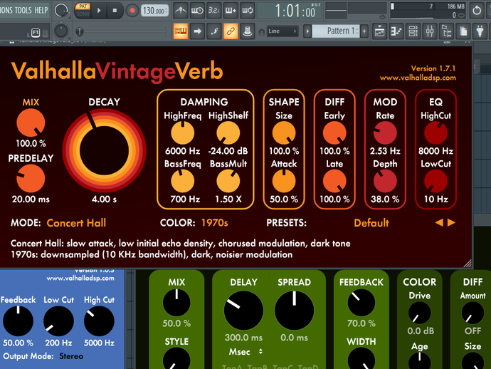Click the song position slider

click(x=122, y=31)
